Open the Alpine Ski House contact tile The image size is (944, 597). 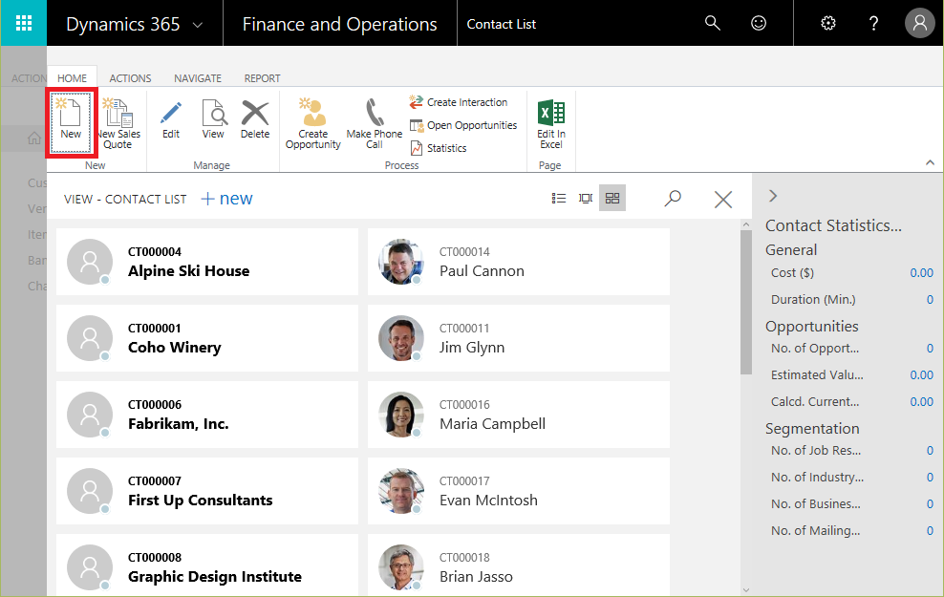207,262
